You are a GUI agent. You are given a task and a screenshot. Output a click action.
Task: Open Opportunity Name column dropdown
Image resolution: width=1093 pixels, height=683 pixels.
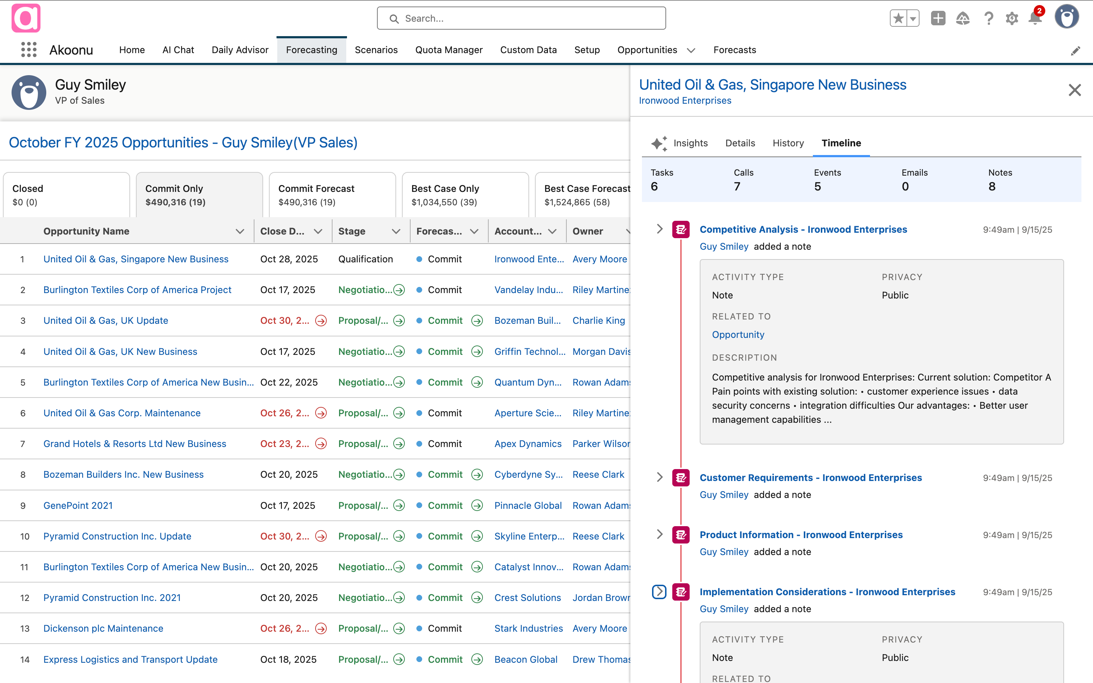pyautogui.click(x=240, y=231)
